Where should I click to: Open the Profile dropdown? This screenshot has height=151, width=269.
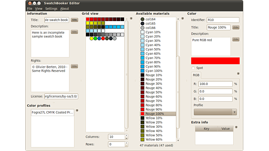[215, 112]
